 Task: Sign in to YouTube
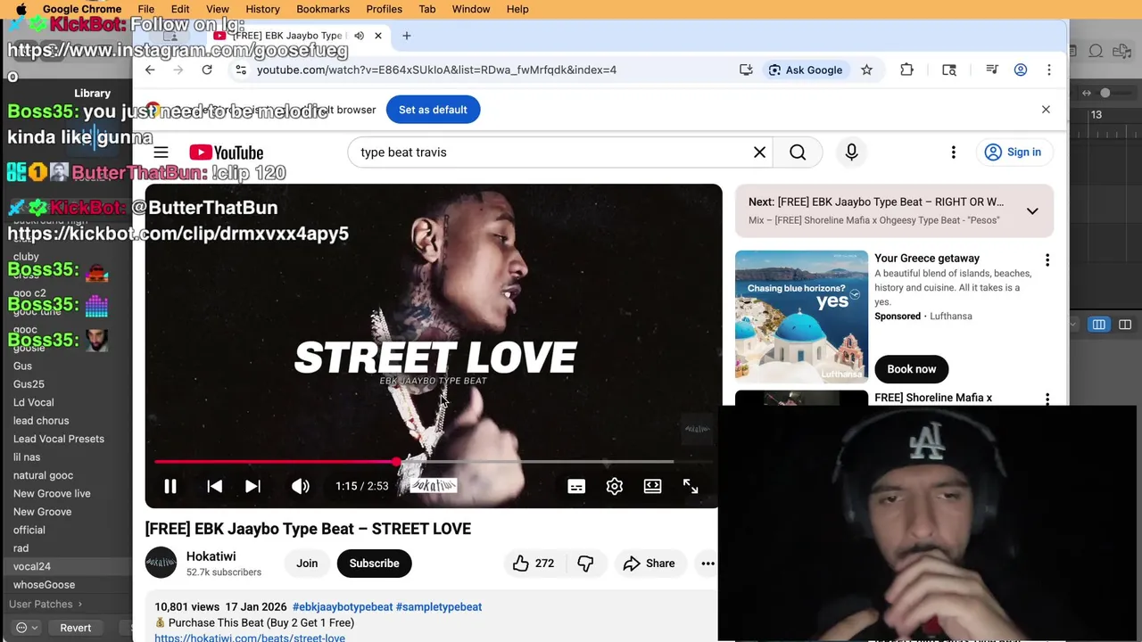[1013, 152]
